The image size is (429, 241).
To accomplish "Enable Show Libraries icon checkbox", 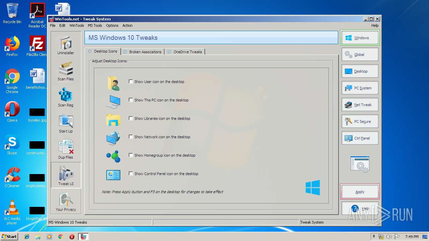I will coord(131,118).
